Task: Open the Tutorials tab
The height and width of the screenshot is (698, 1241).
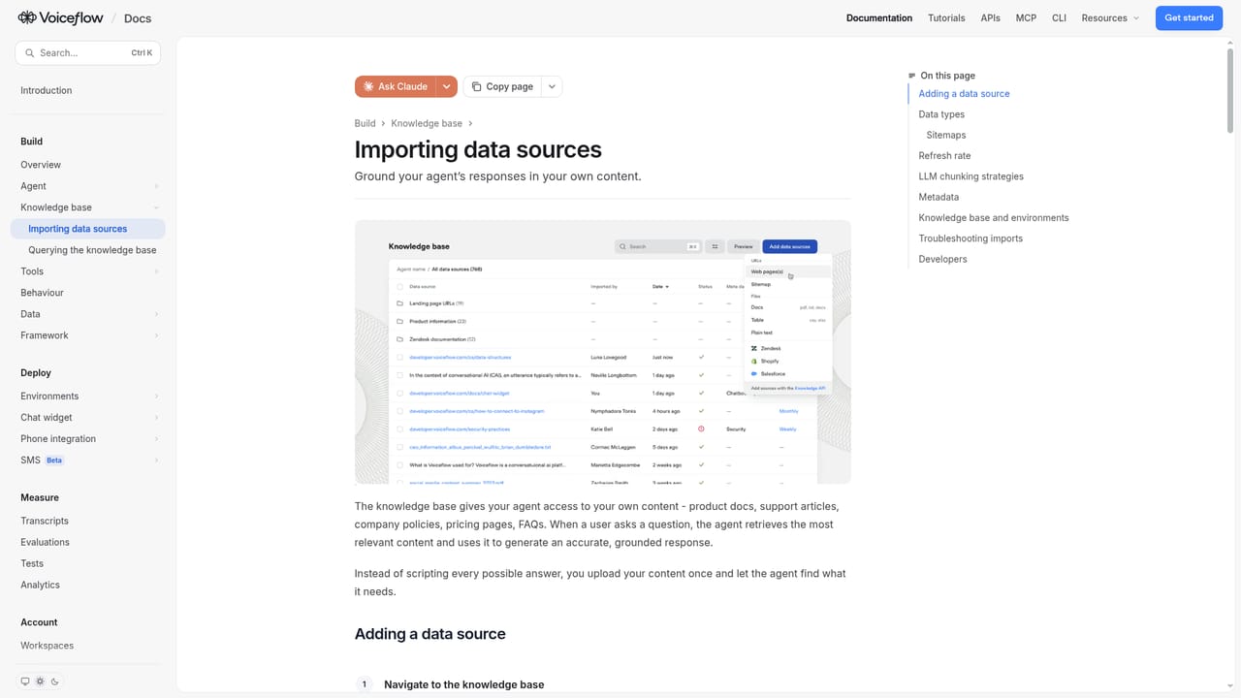Action: click(x=946, y=17)
